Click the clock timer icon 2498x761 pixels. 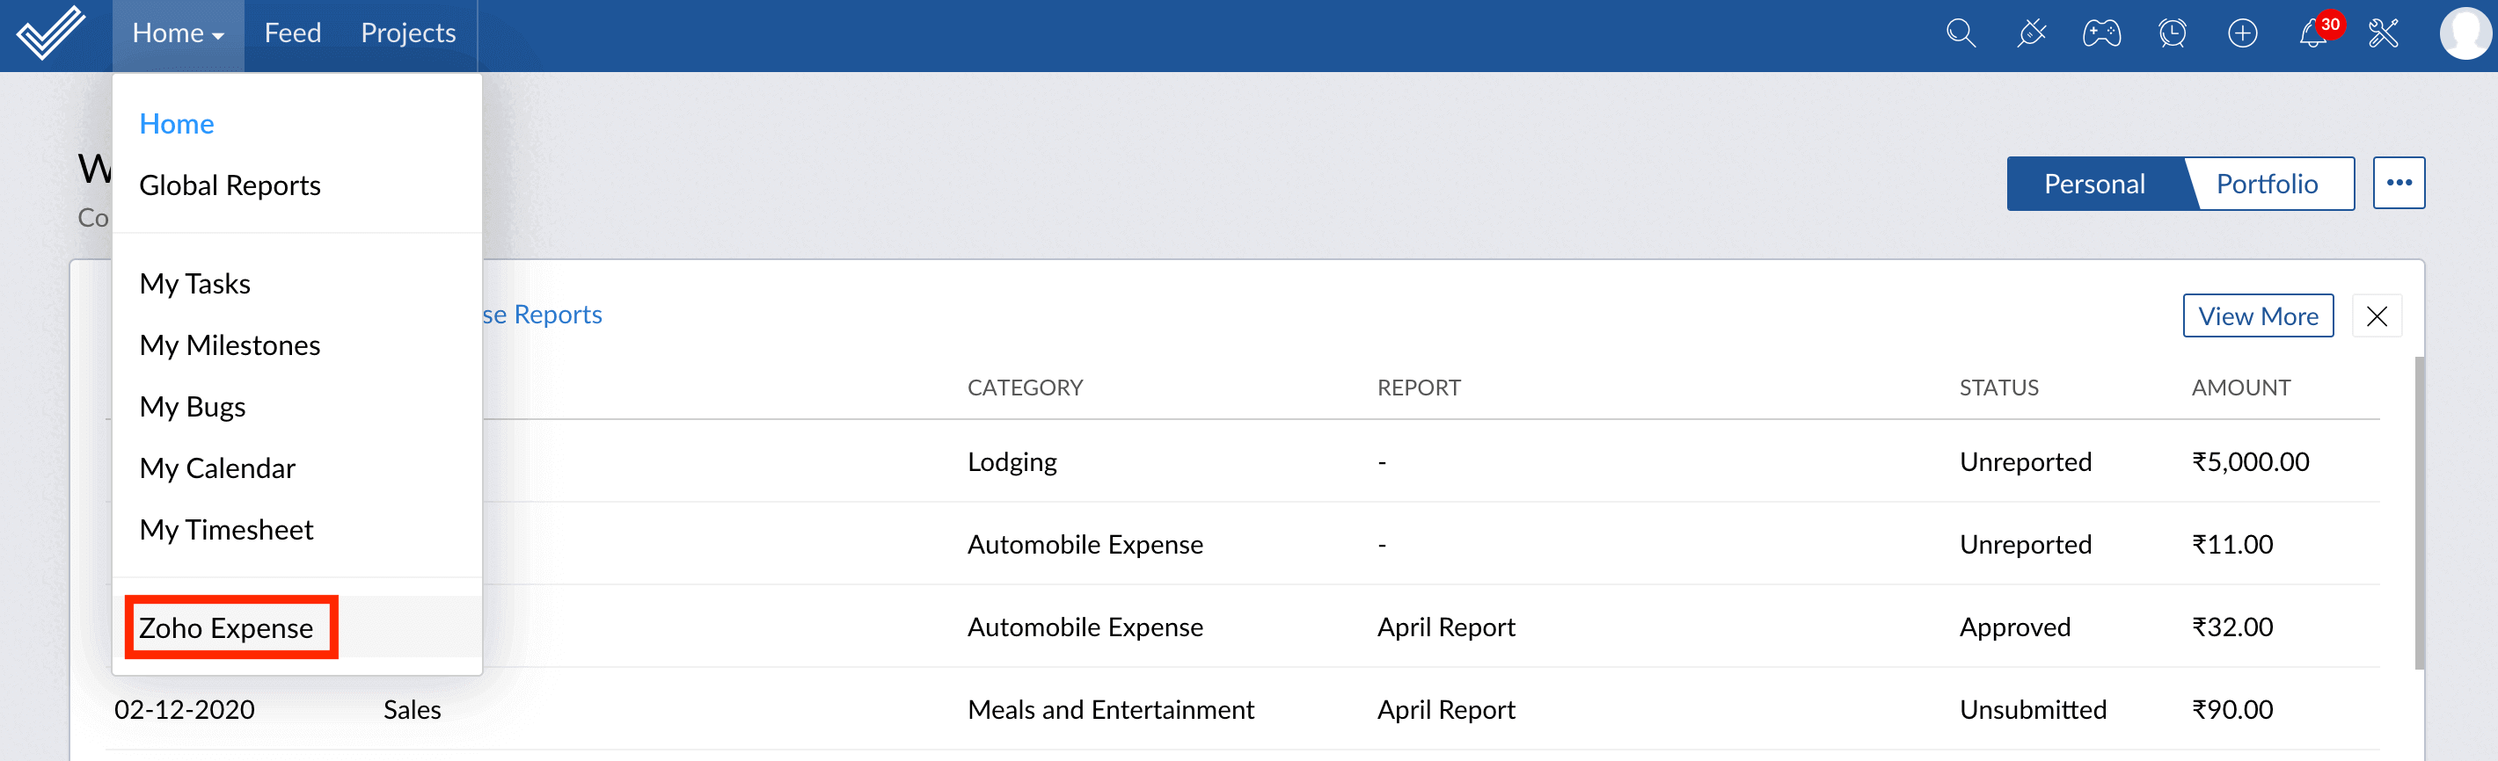coord(2173,34)
